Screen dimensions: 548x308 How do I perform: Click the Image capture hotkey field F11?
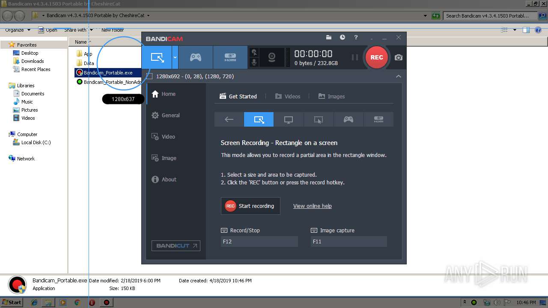349,242
